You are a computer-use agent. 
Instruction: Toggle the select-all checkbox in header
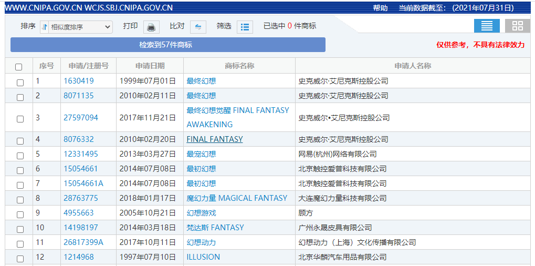(x=19, y=67)
